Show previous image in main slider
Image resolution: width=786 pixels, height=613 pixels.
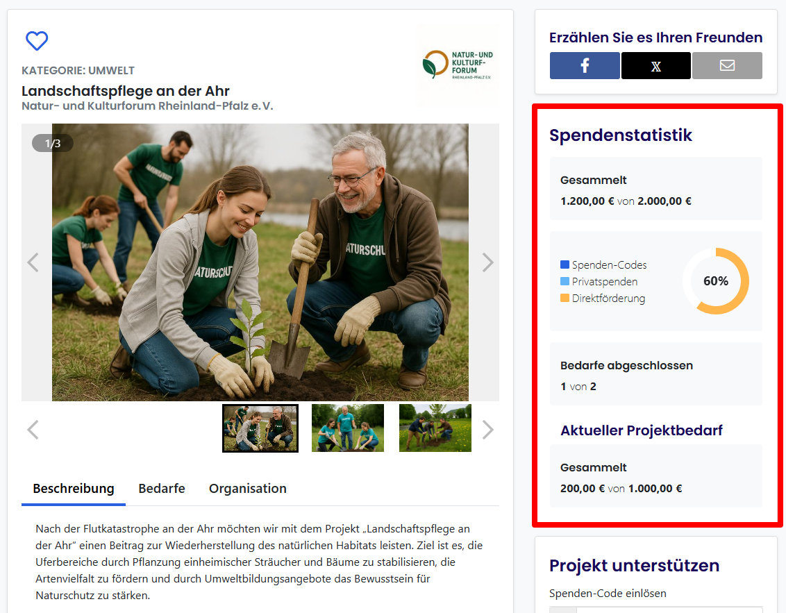[33, 262]
